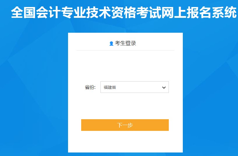
Task: Click the 网上报名系统 part of the title
Action: (x=199, y=13)
